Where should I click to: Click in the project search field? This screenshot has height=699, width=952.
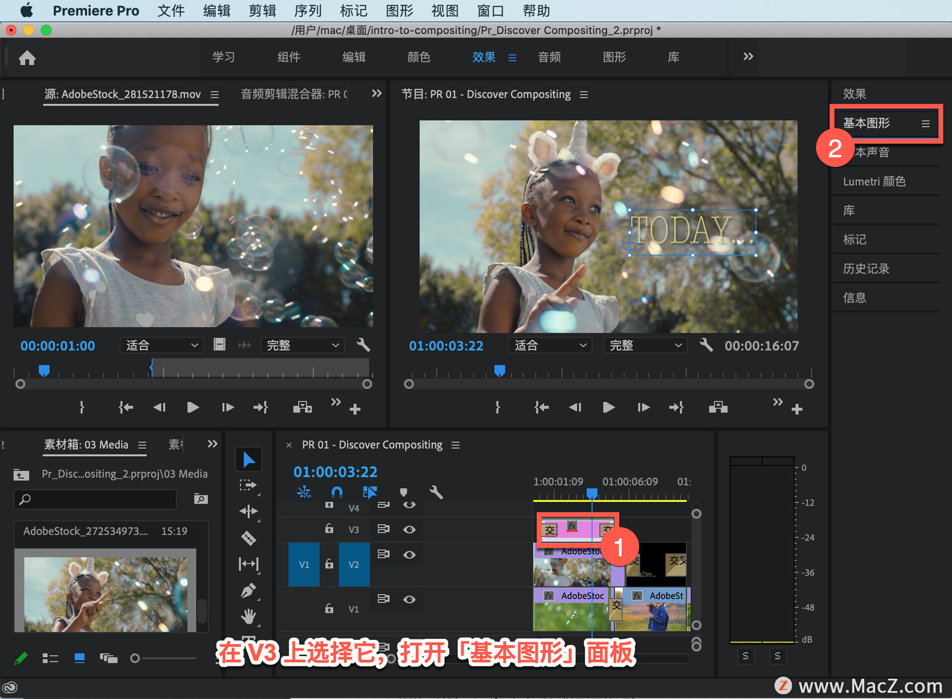point(95,499)
